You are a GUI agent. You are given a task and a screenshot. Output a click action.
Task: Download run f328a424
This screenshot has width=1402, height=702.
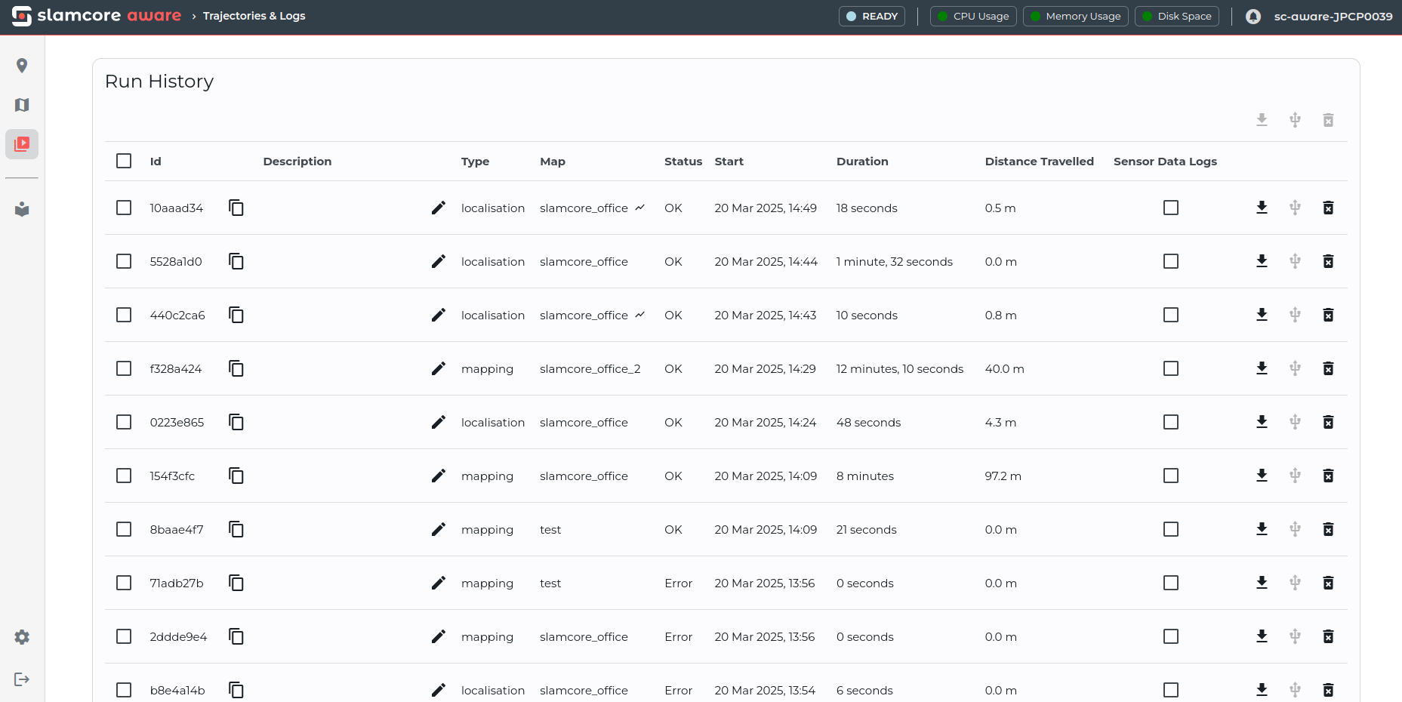[x=1262, y=368]
